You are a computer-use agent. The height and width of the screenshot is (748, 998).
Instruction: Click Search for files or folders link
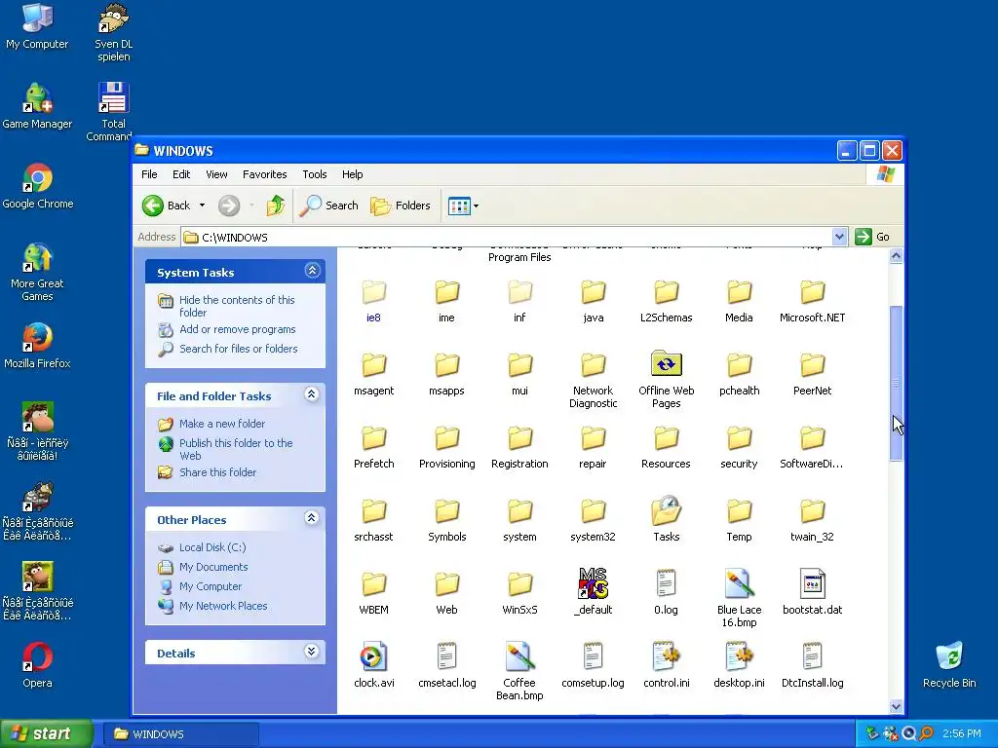[239, 349]
